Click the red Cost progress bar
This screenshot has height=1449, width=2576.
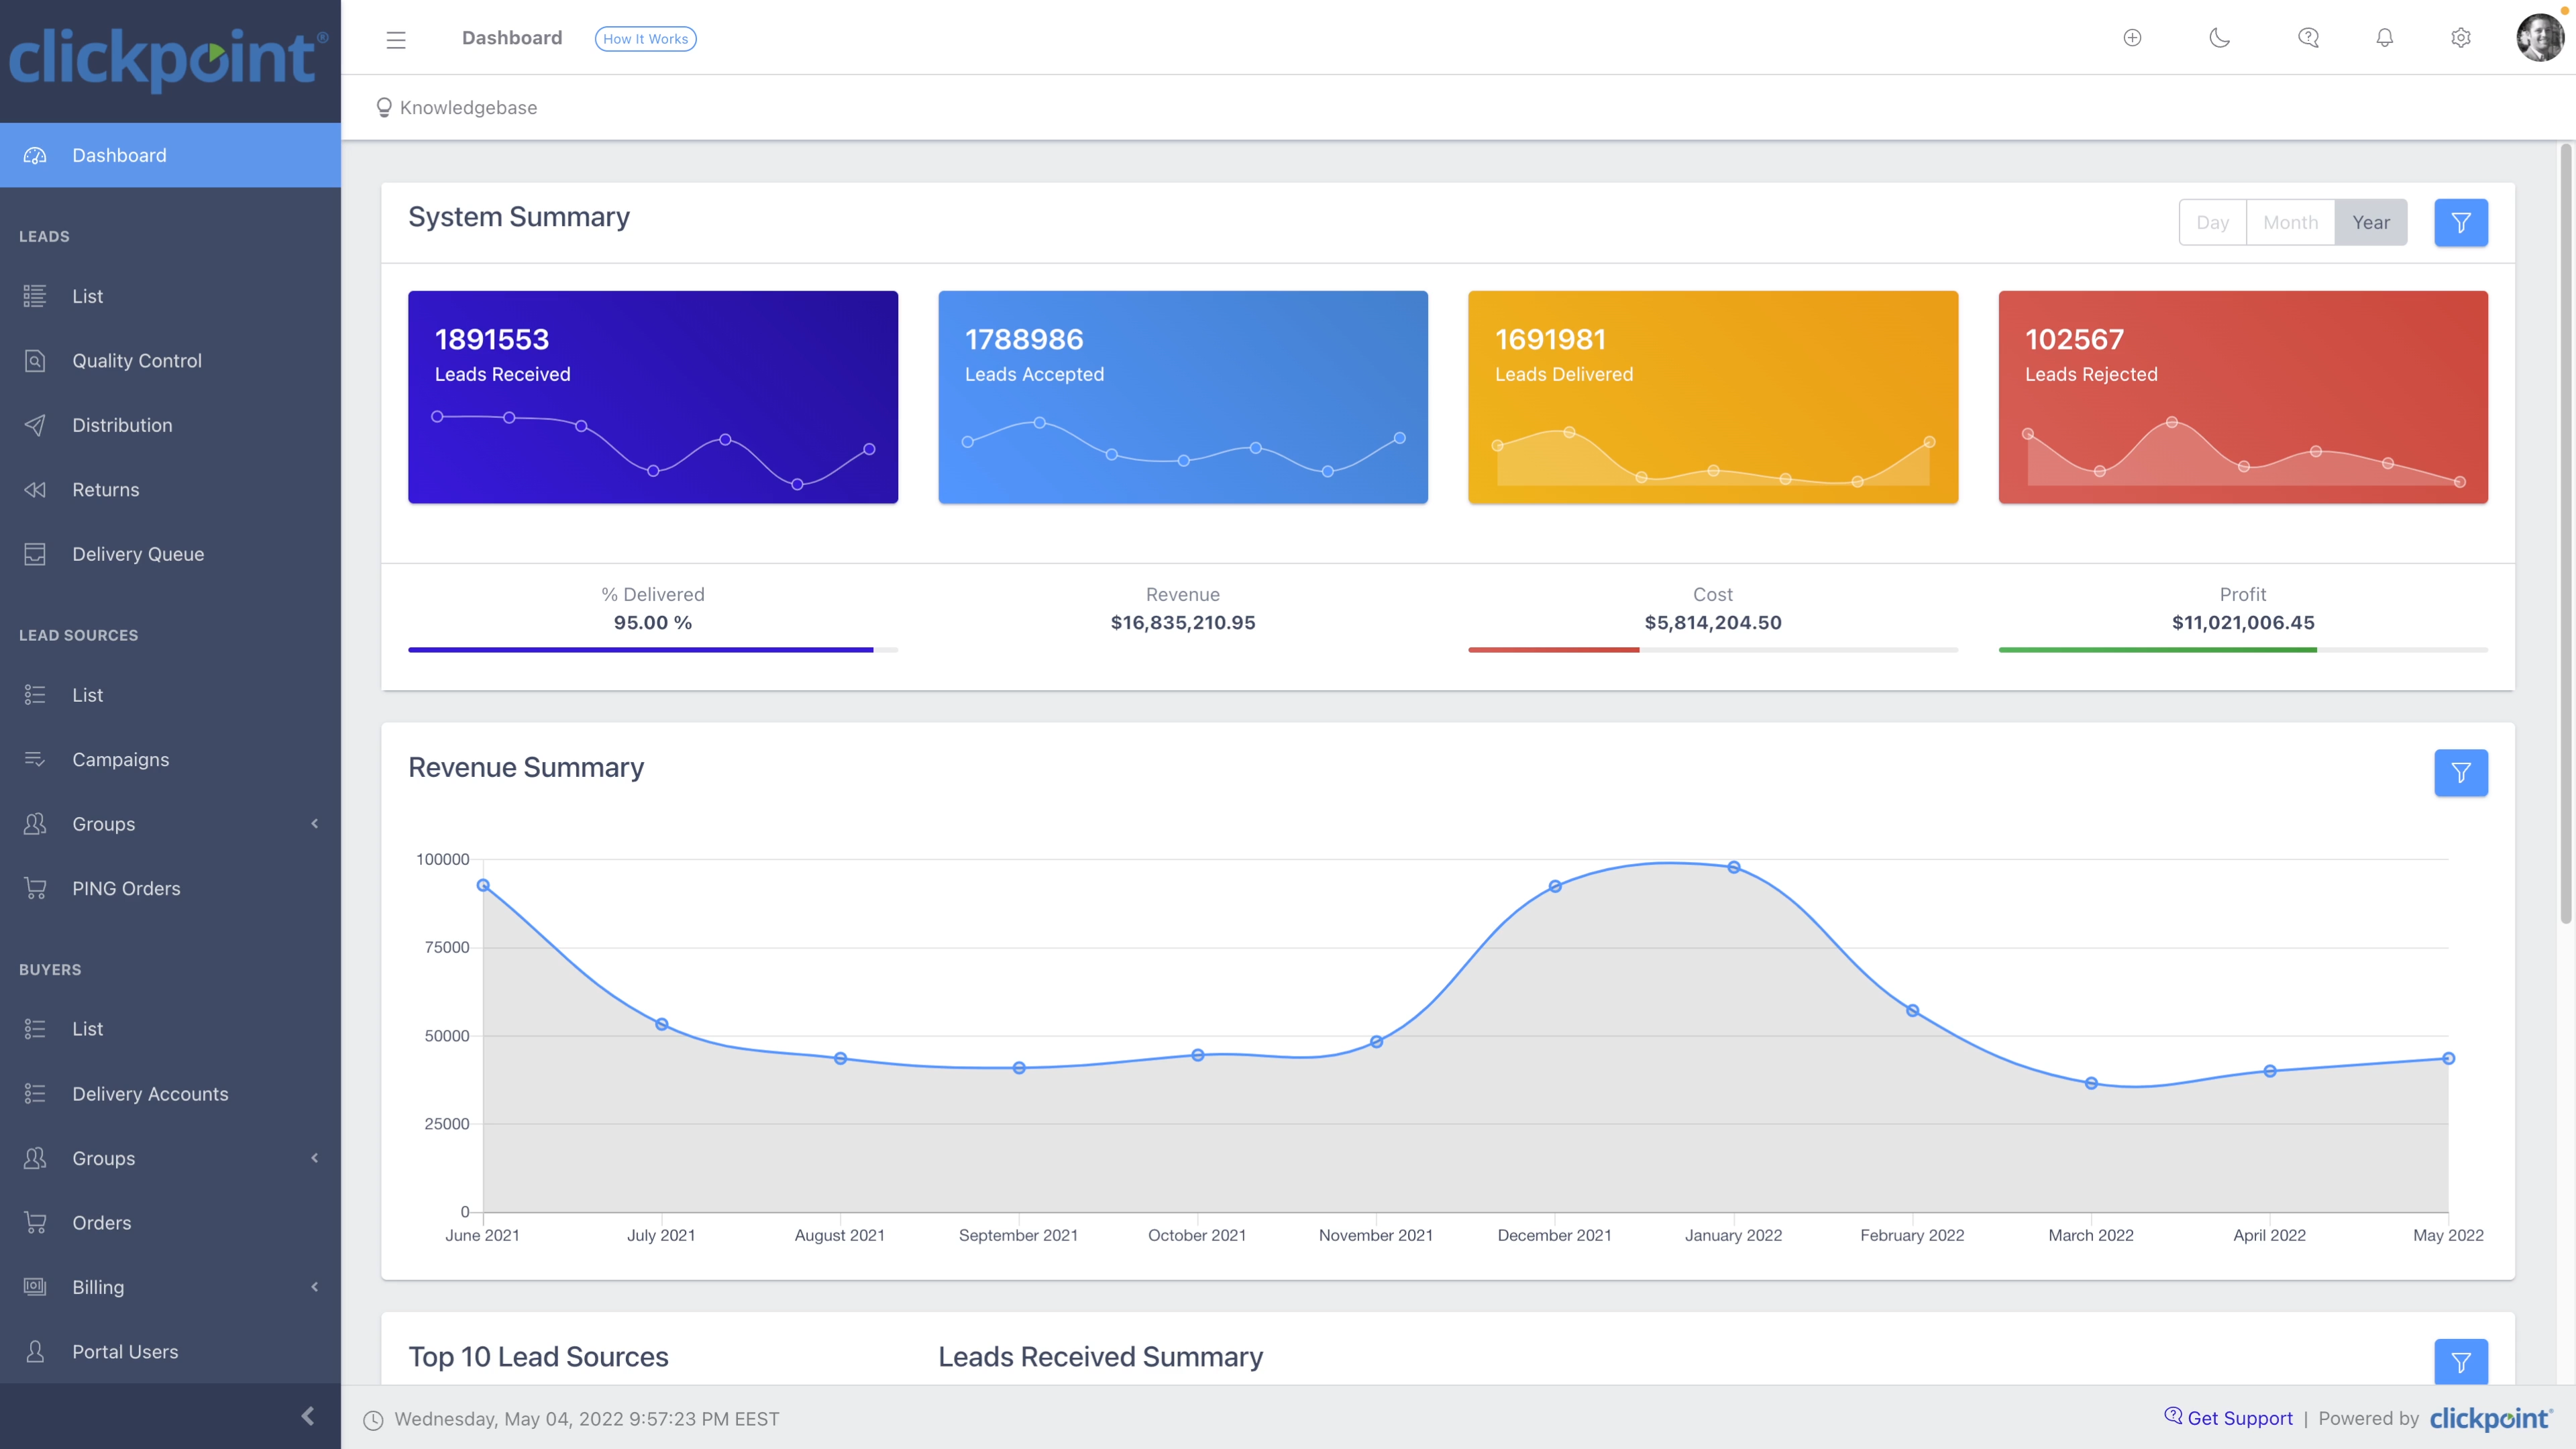(x=1554, y=650)
